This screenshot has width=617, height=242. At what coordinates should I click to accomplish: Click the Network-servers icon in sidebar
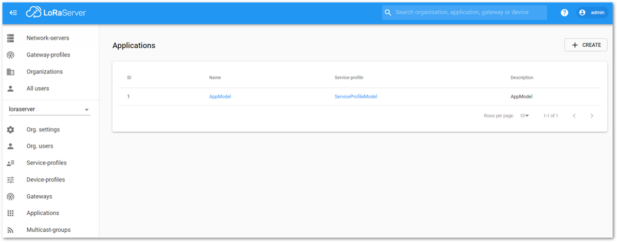[10, 38]
